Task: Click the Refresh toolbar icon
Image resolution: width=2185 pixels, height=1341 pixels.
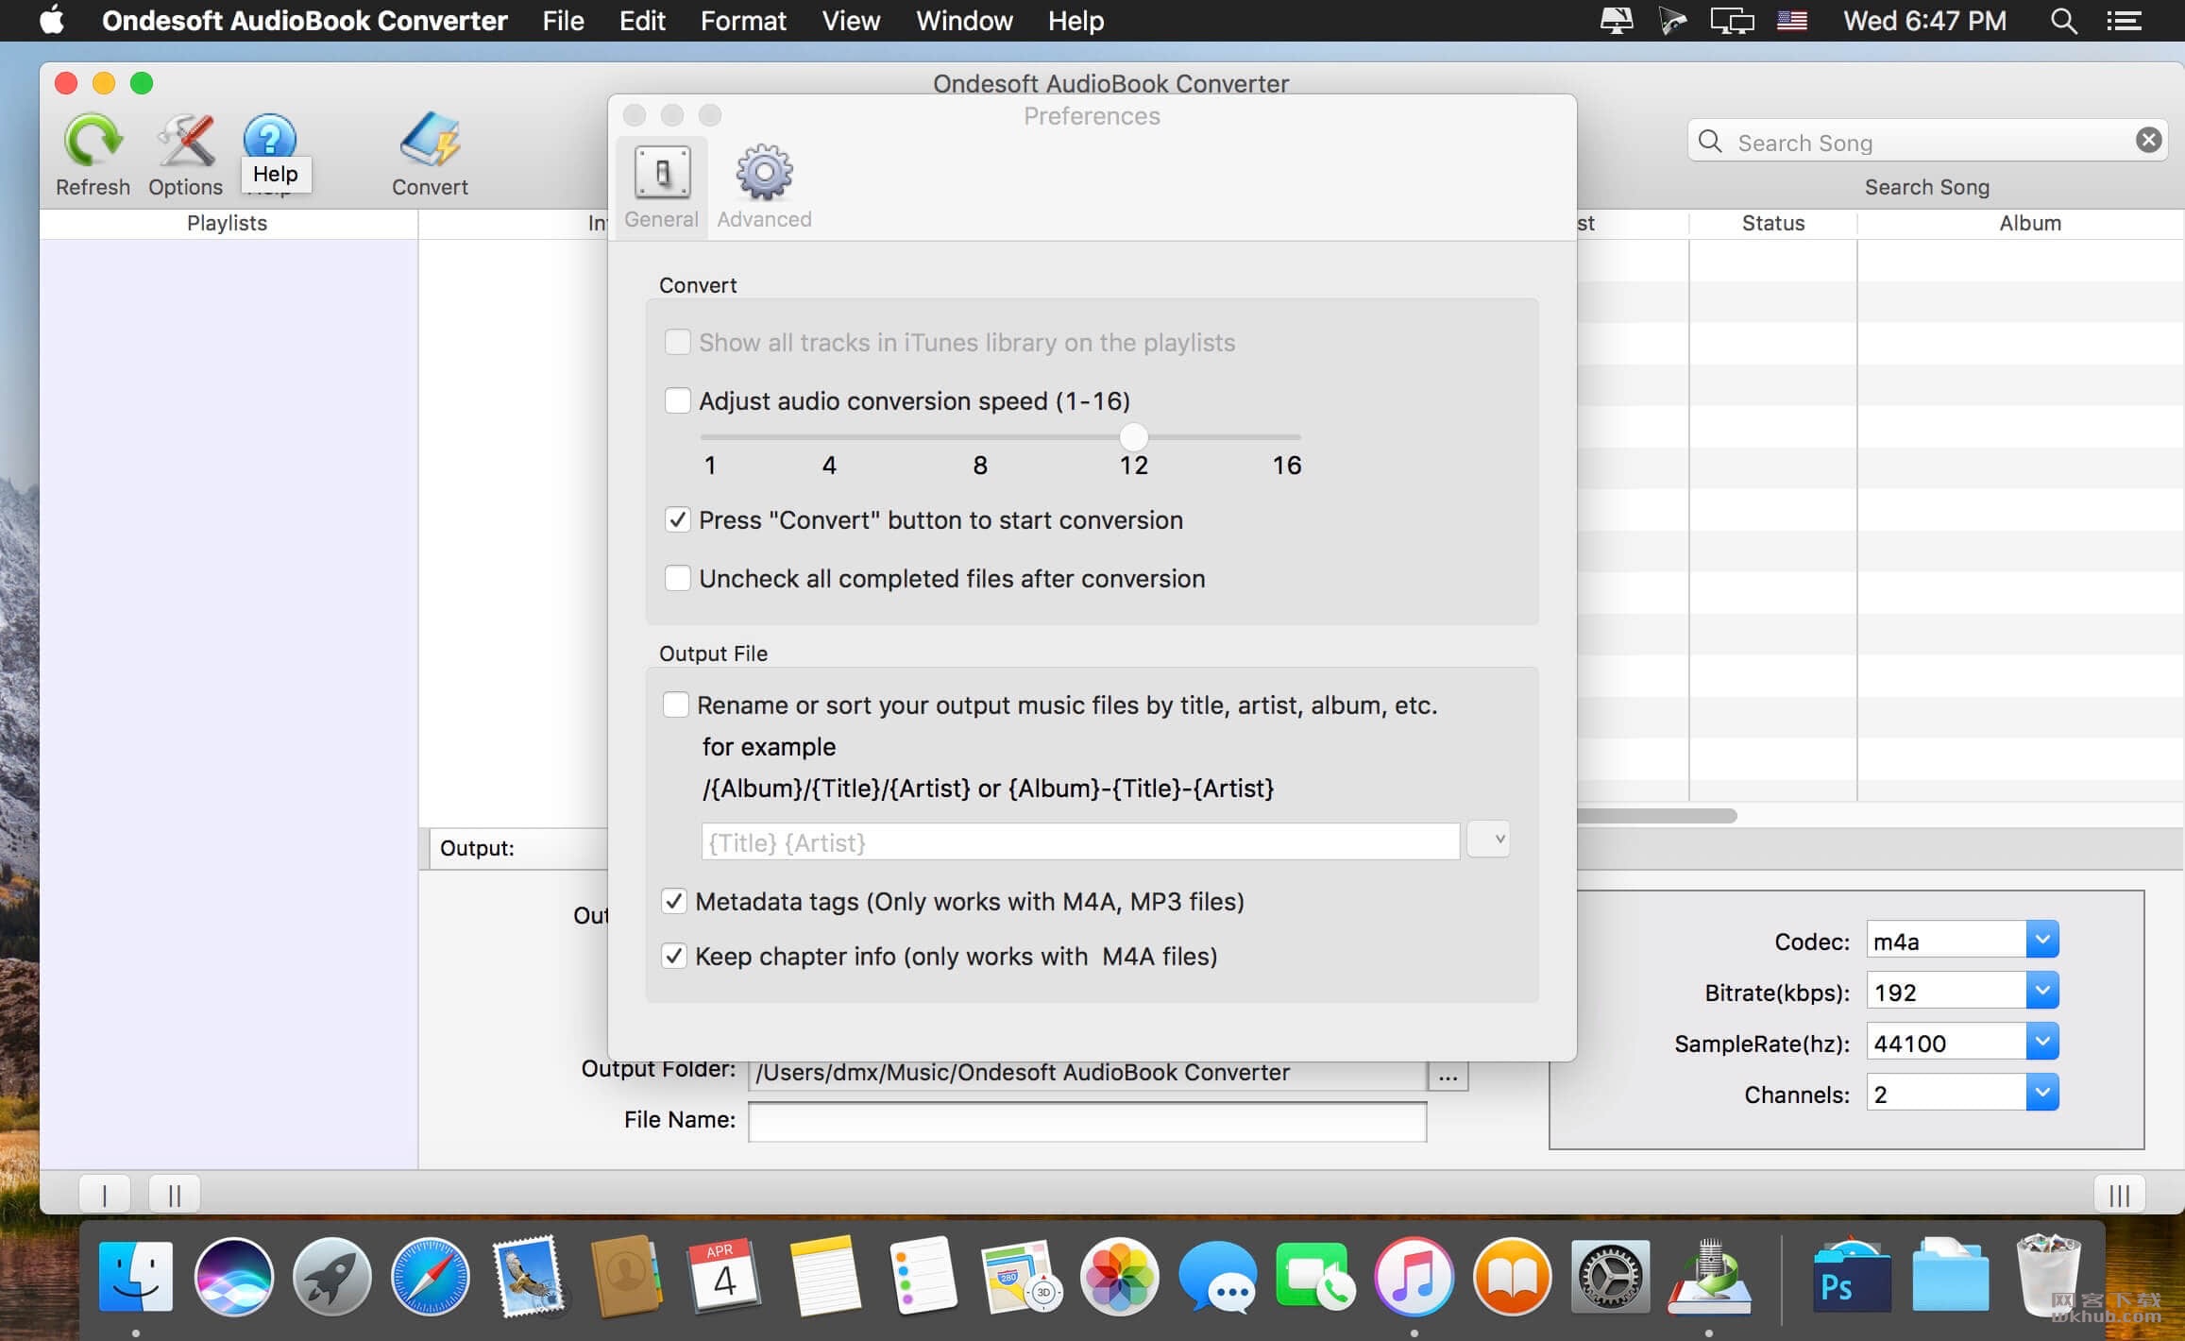Action: point(93,141)
